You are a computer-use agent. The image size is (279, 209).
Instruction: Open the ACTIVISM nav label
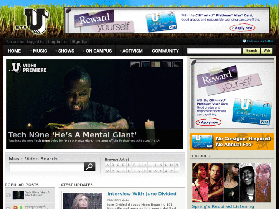coord(132,51)
